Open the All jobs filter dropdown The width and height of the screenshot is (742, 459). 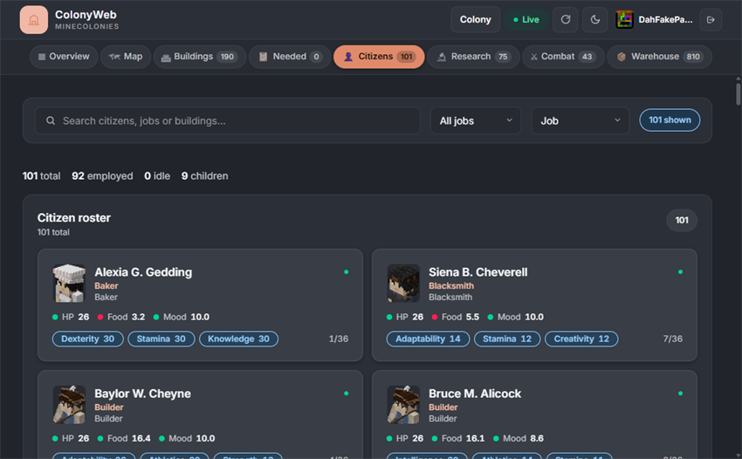[476, 120]
